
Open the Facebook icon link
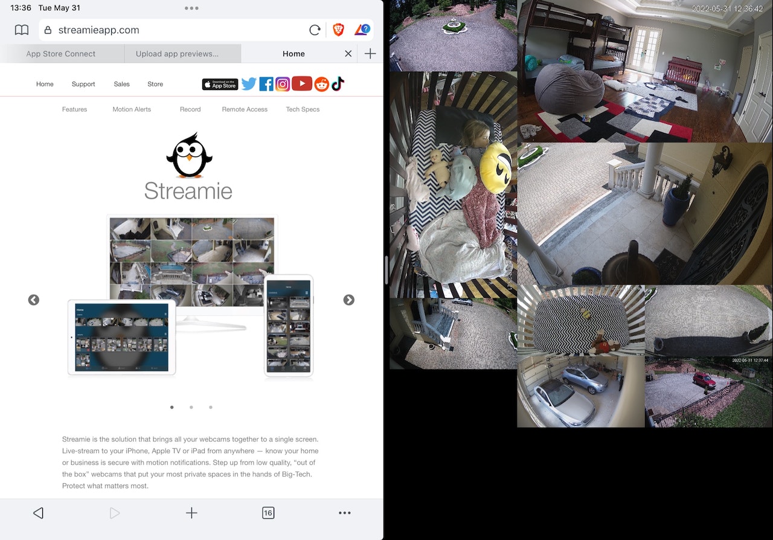266,84
